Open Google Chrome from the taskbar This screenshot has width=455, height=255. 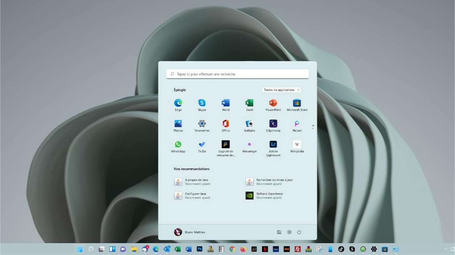pyautogui.click(x=232, y=249)
